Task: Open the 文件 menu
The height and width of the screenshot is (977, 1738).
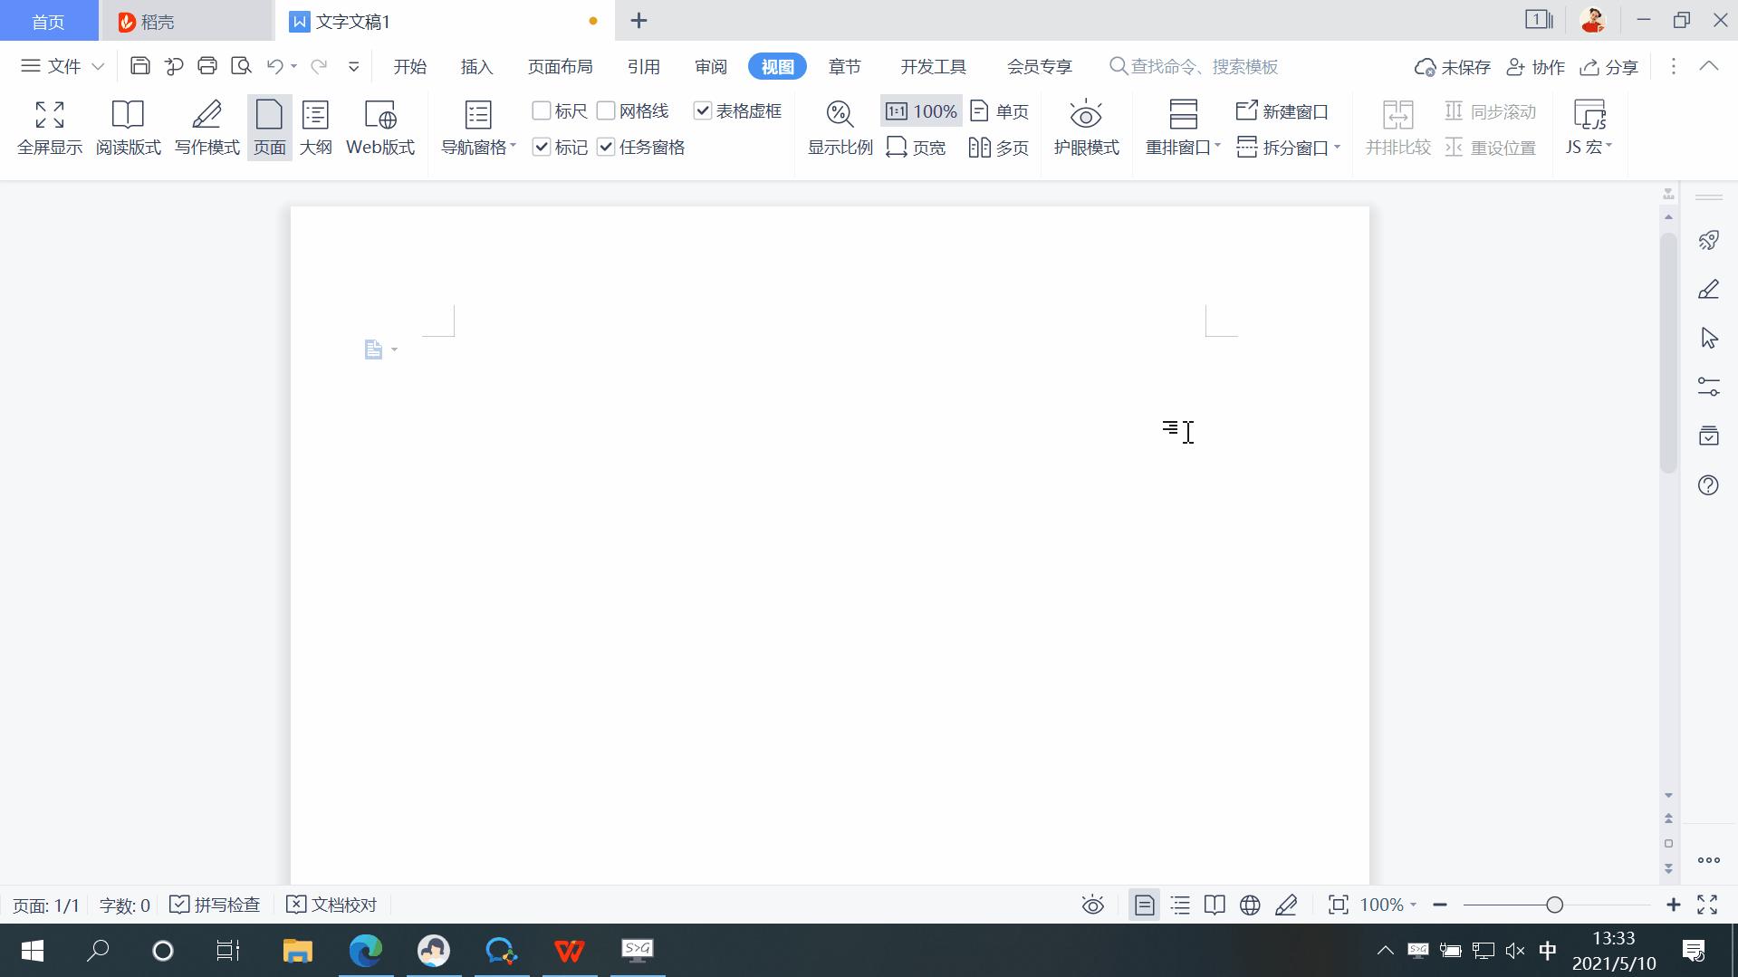Action: (x=59, y=65)
